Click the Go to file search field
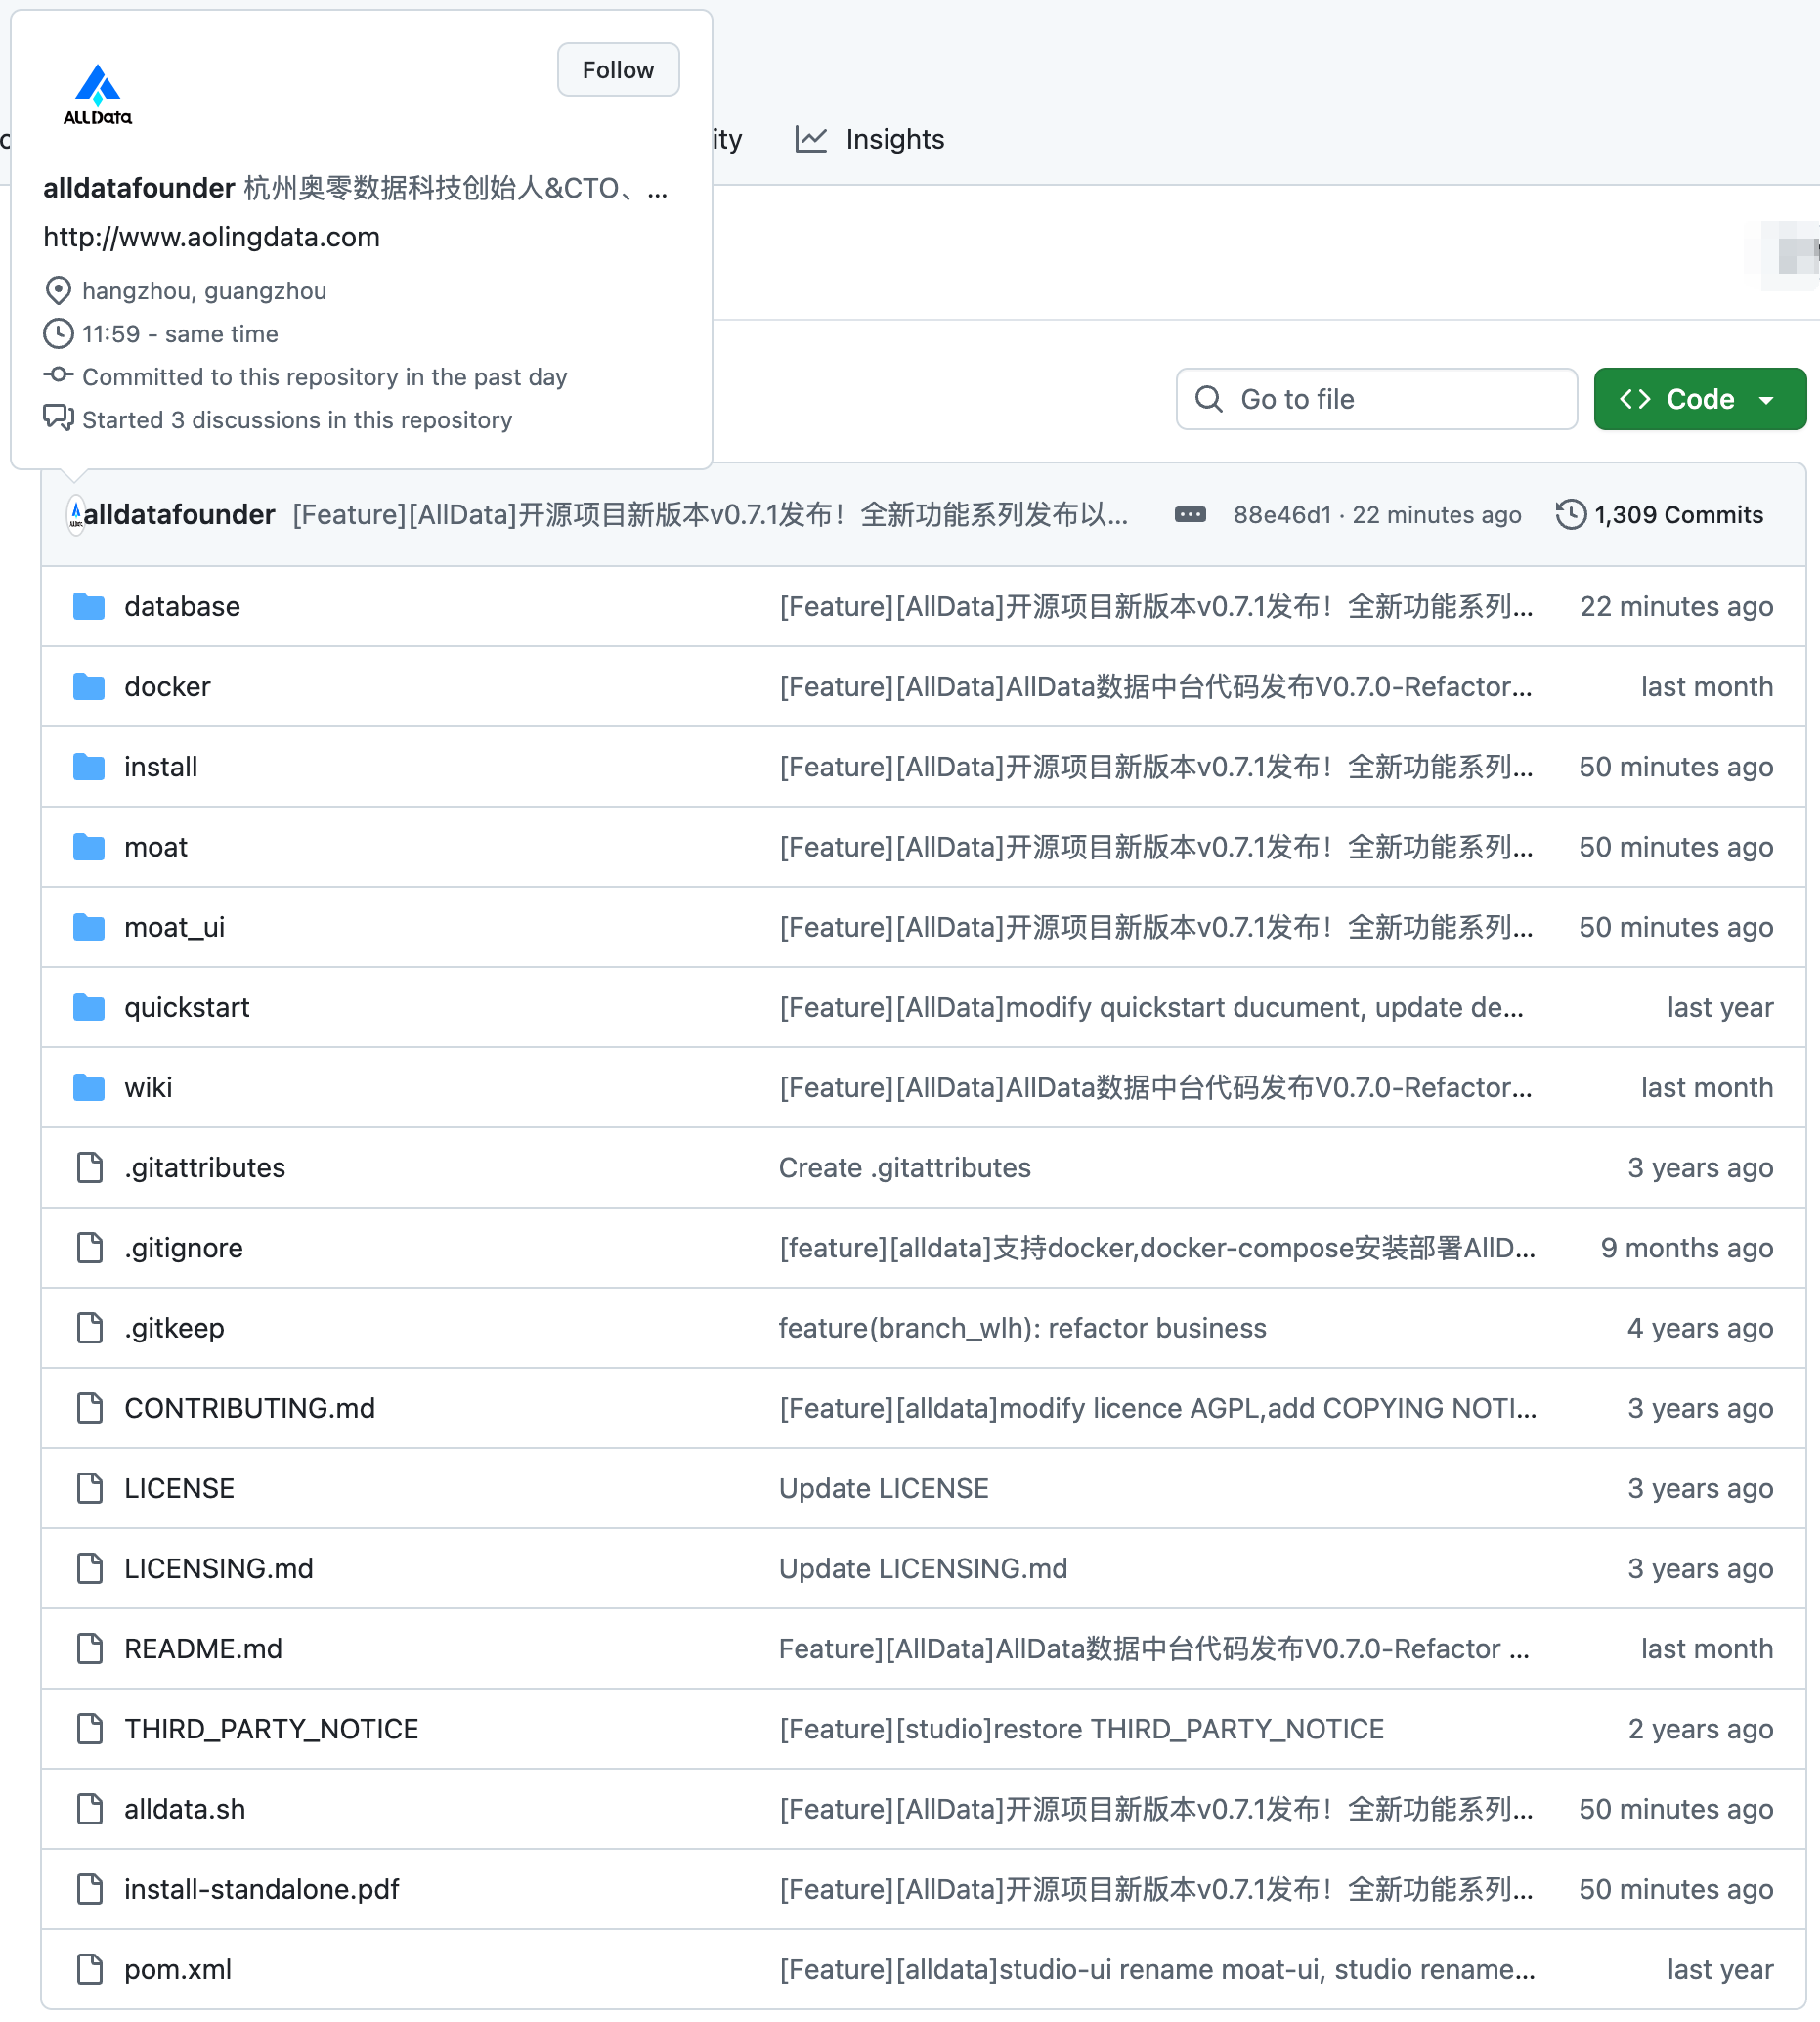Image resolution: width=1820 pixels, height=2022 pixels. point(1377,399)
